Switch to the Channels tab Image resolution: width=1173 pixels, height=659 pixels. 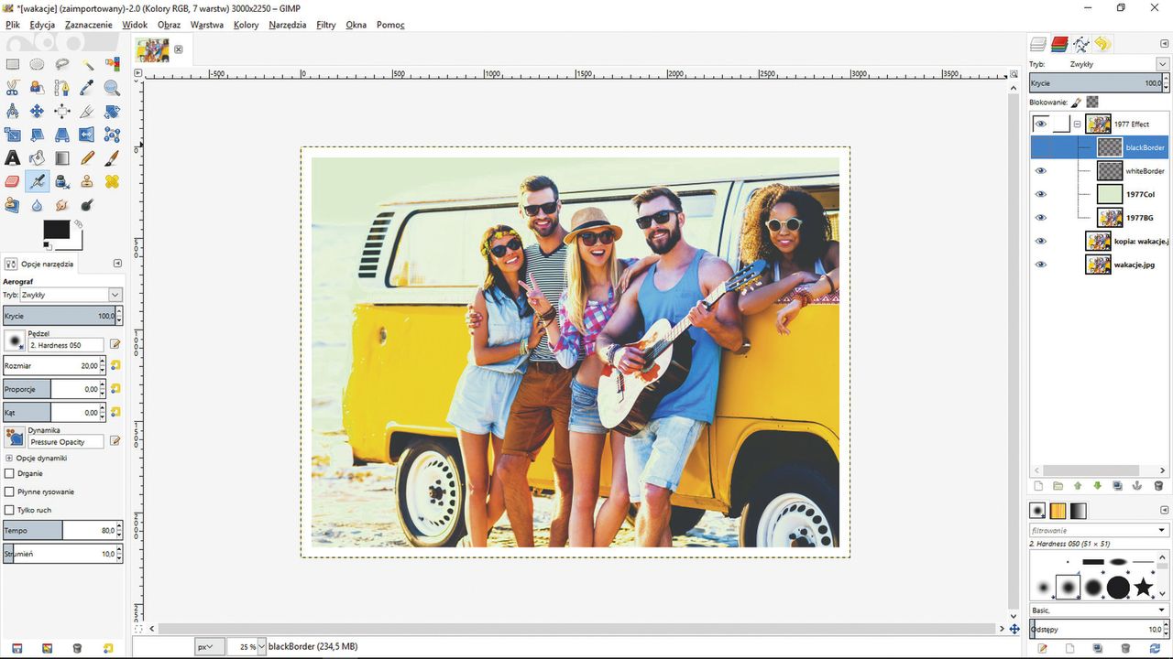tap(1059, 44)
